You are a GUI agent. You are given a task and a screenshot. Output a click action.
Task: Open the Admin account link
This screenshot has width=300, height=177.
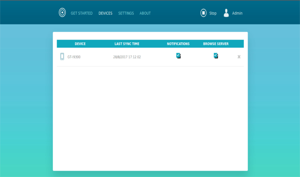click(x=237, y=13)
